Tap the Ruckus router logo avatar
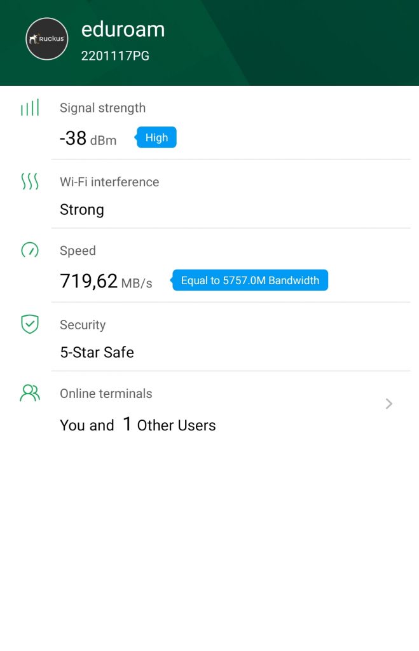 coord(47,39)
